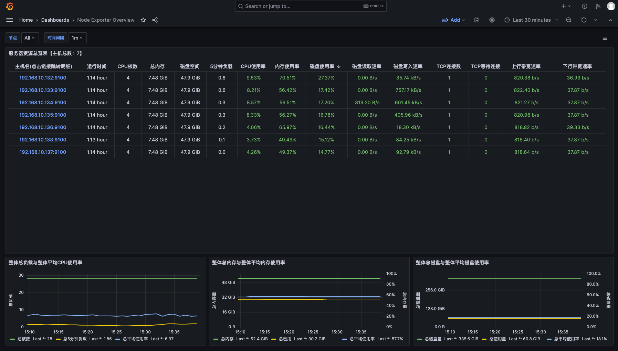Open dashboard settings gear icon

(492, 20)
